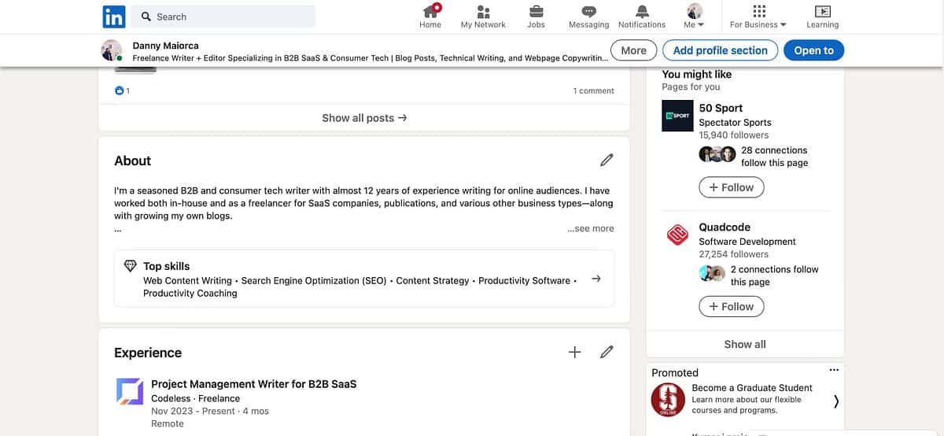Click the Top skills heading
This screenshot has width=944, height=436.
click(x=166, y=266)
